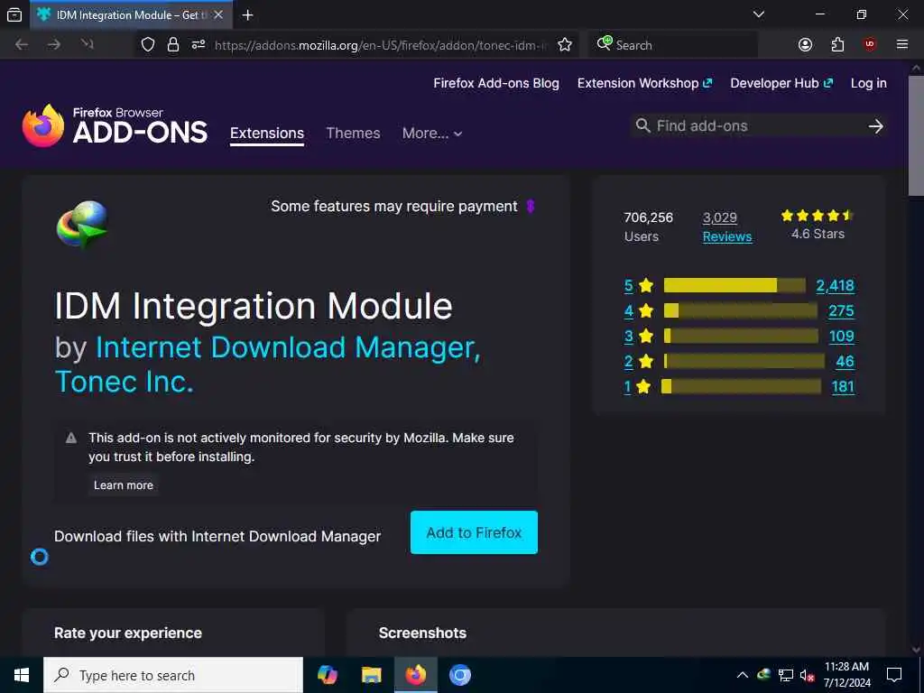Open File Explorer from the taskbar
This screenshot has height=693, width=924.
(371, 675)
